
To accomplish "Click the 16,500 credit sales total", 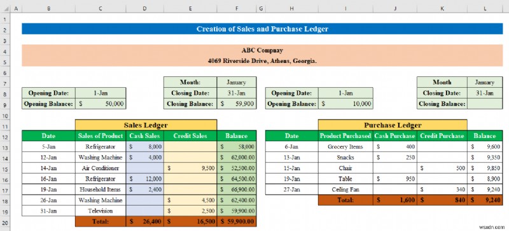I will click(x=190, y=221).
